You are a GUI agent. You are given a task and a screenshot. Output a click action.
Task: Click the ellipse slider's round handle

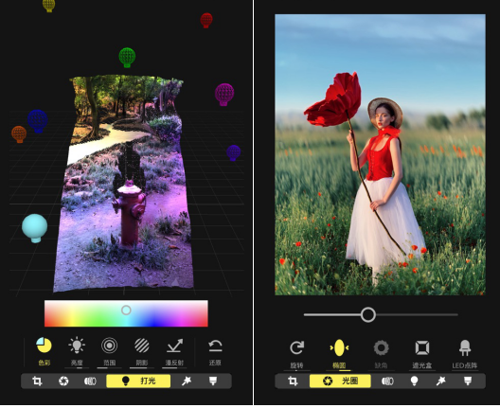coord(368,314)
